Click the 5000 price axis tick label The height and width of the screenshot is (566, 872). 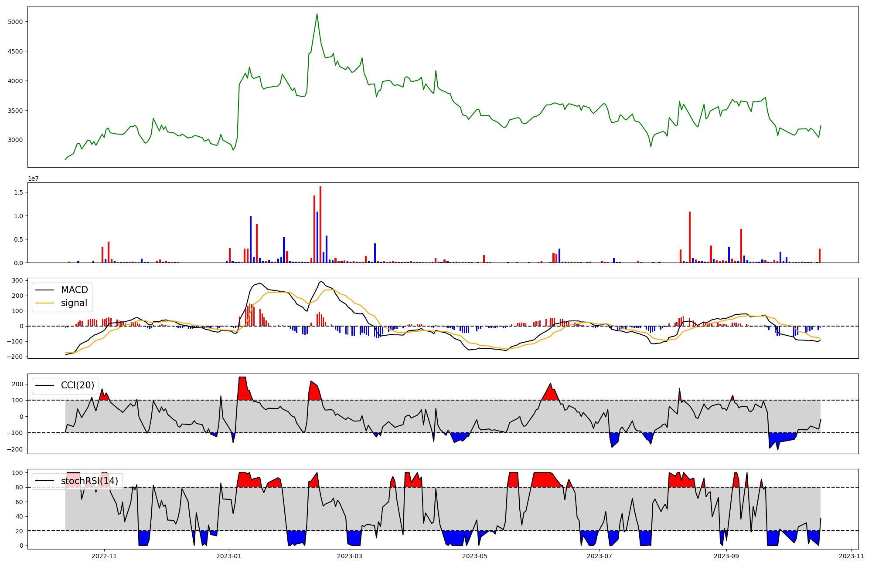(x=16, y=22)
